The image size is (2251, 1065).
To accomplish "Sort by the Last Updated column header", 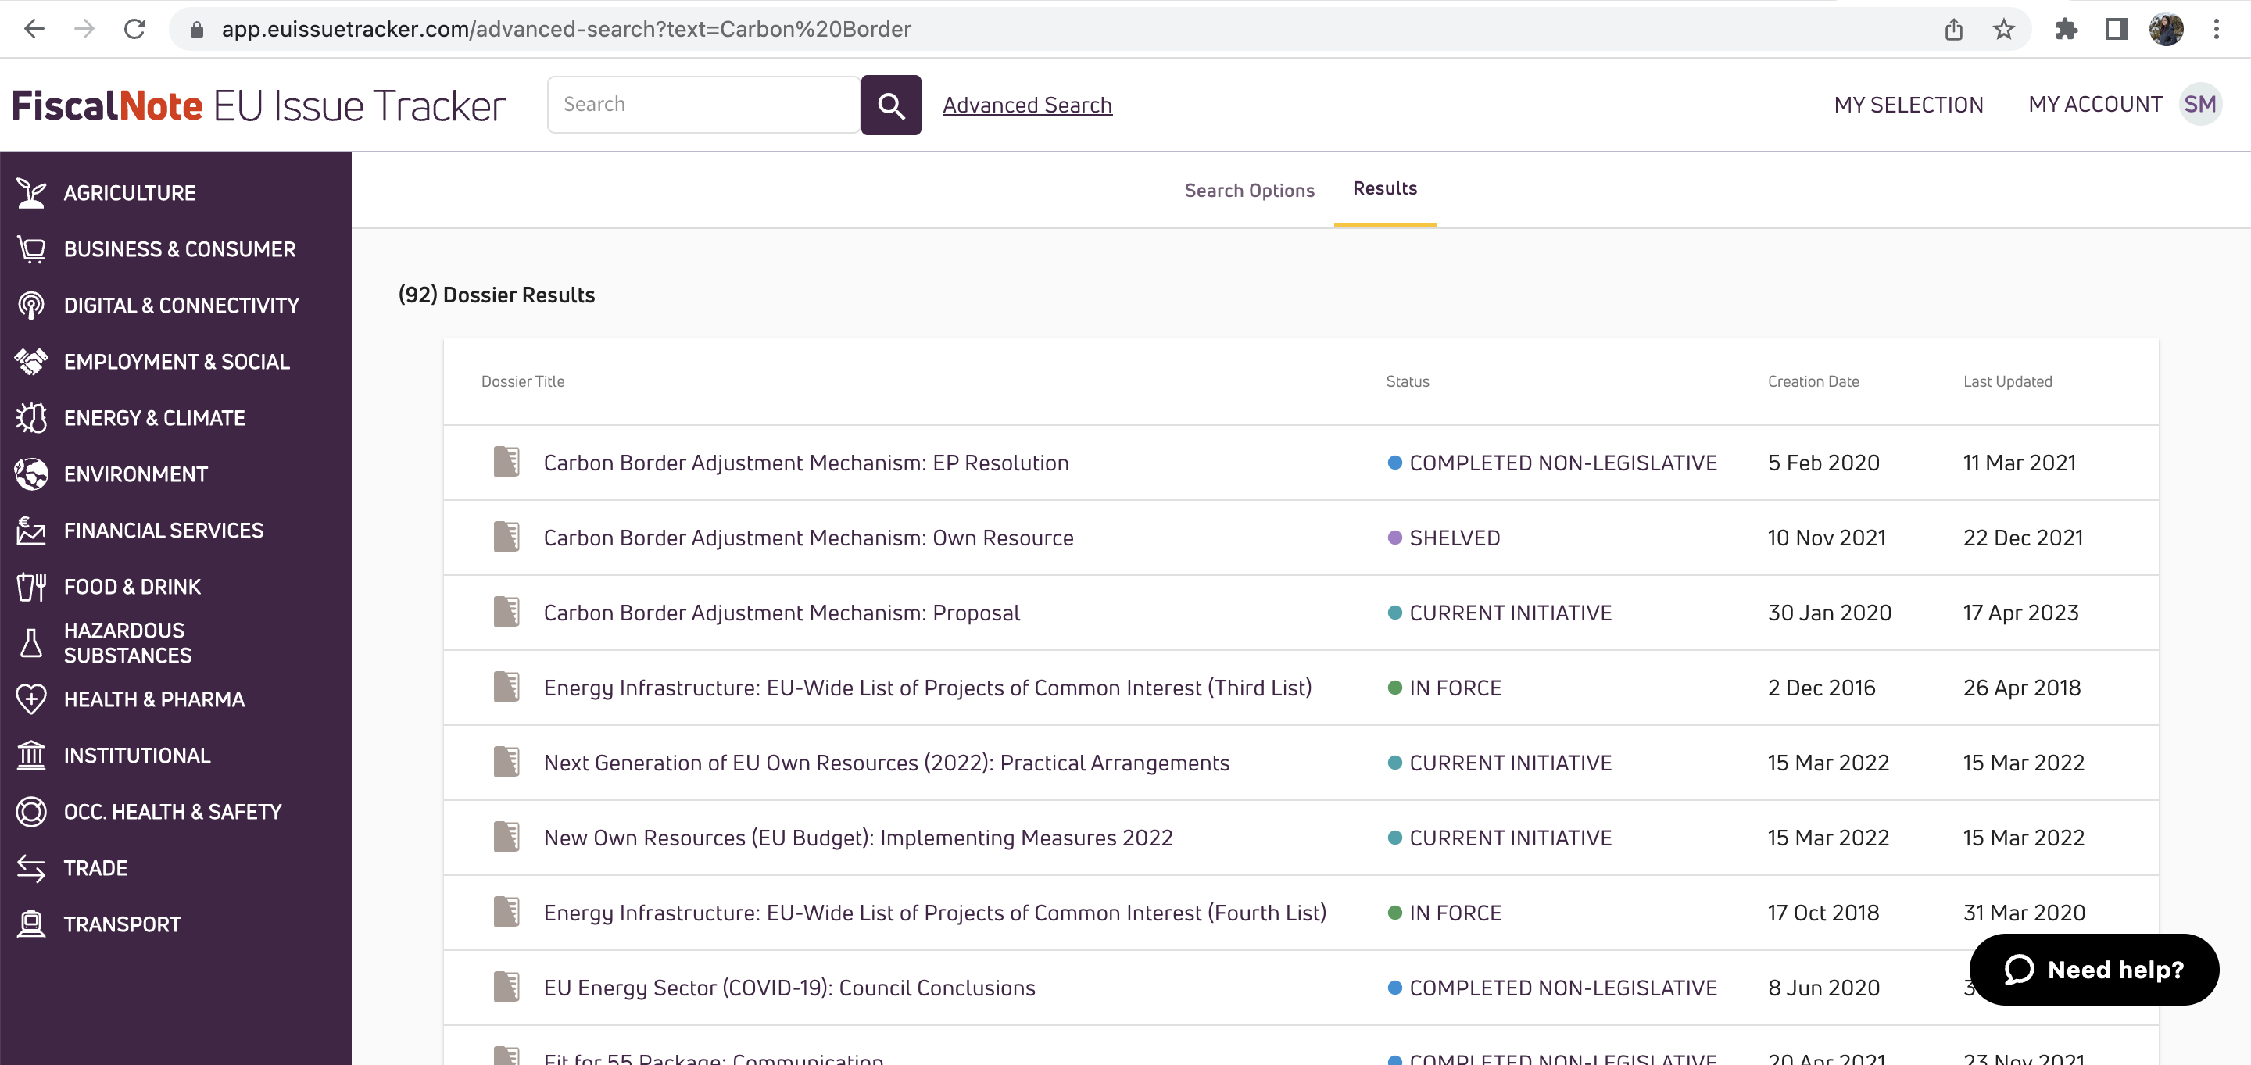I will pos(2007,382).
